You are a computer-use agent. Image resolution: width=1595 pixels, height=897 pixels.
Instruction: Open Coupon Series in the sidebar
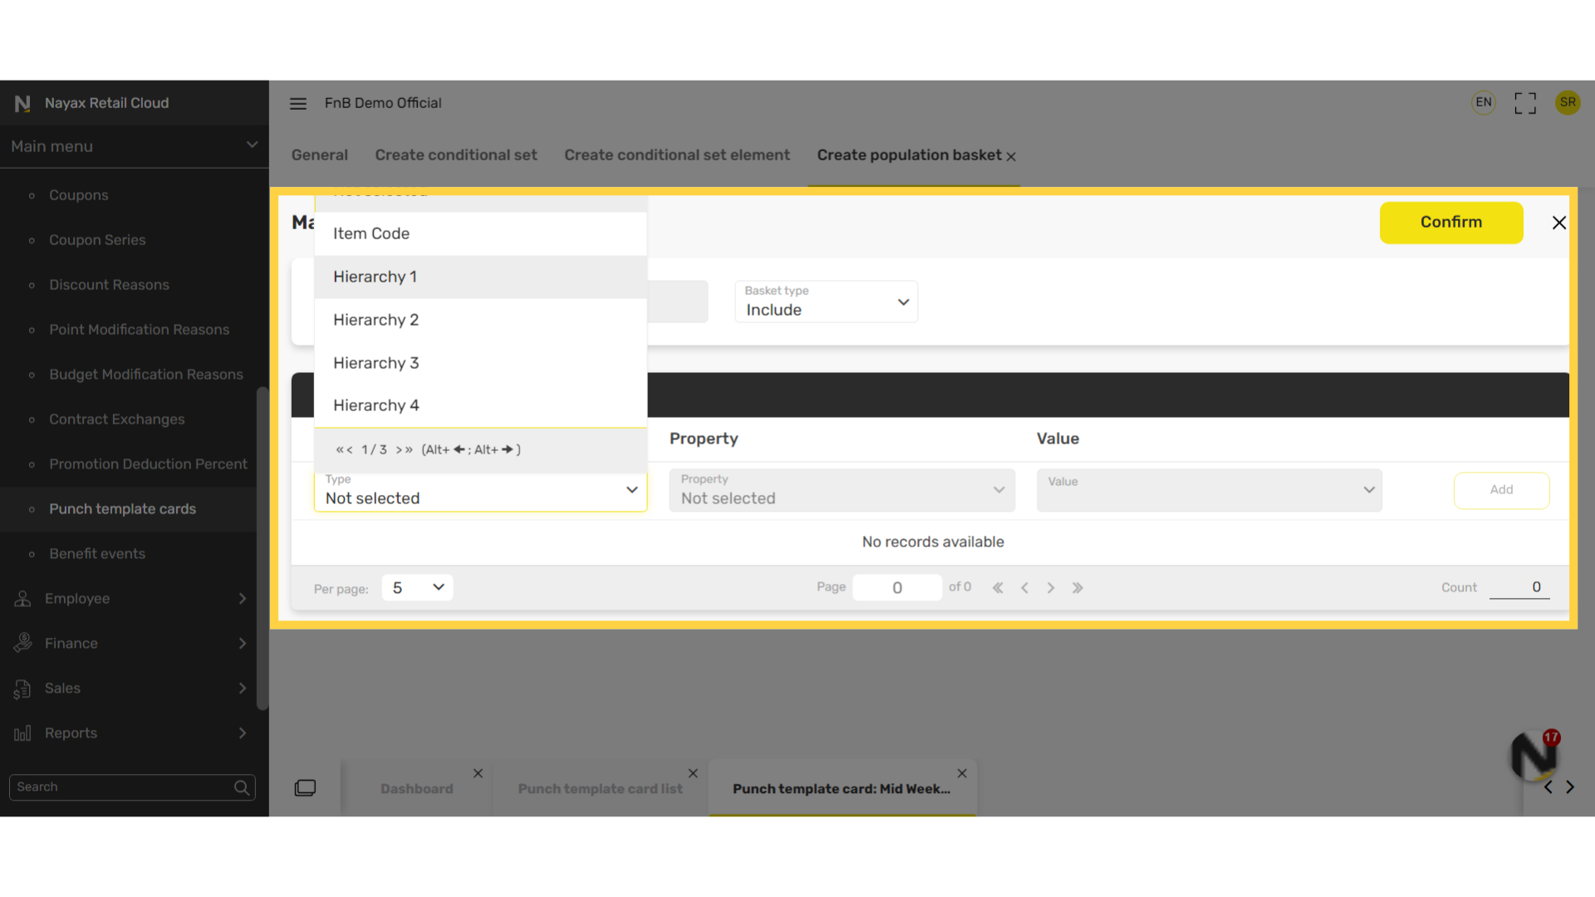click(97, 240)
